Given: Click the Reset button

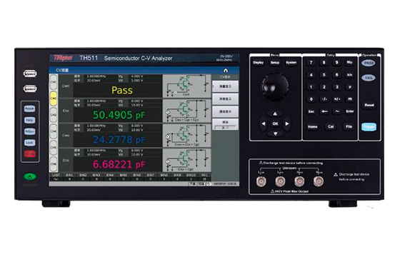Looking at the screenshot, I should point(369,105).
